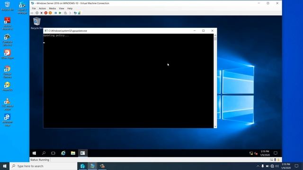Click the last icon in the VM toolbar
Screen dimensions: 303x170
(80, 13)
